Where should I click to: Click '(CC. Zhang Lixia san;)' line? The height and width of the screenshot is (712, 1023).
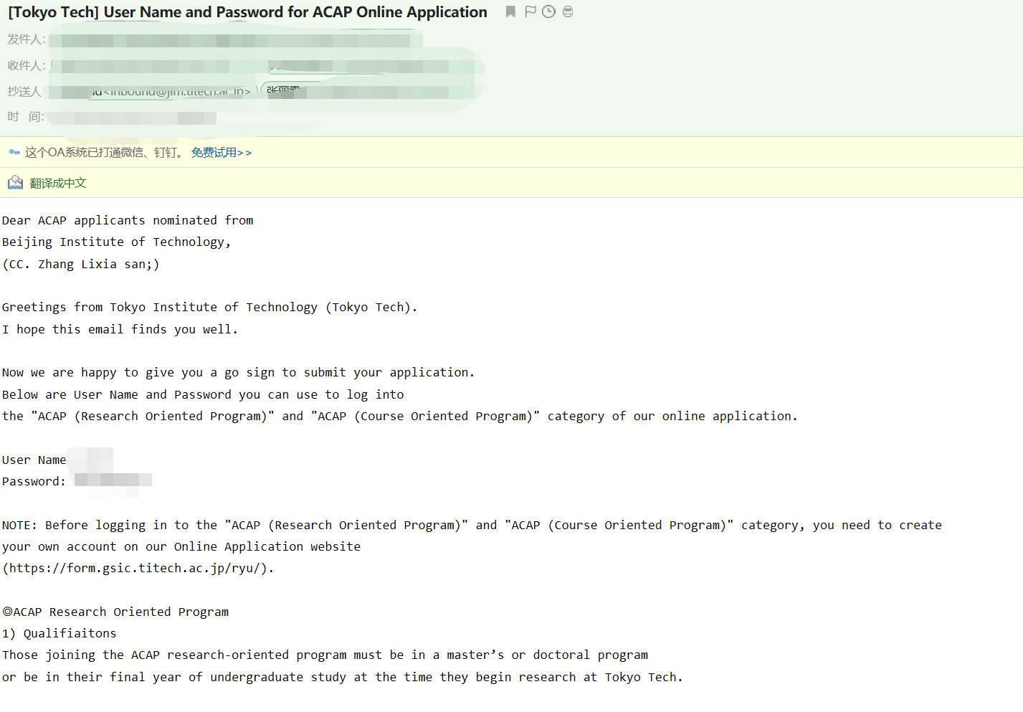click(x=81, y=264)
